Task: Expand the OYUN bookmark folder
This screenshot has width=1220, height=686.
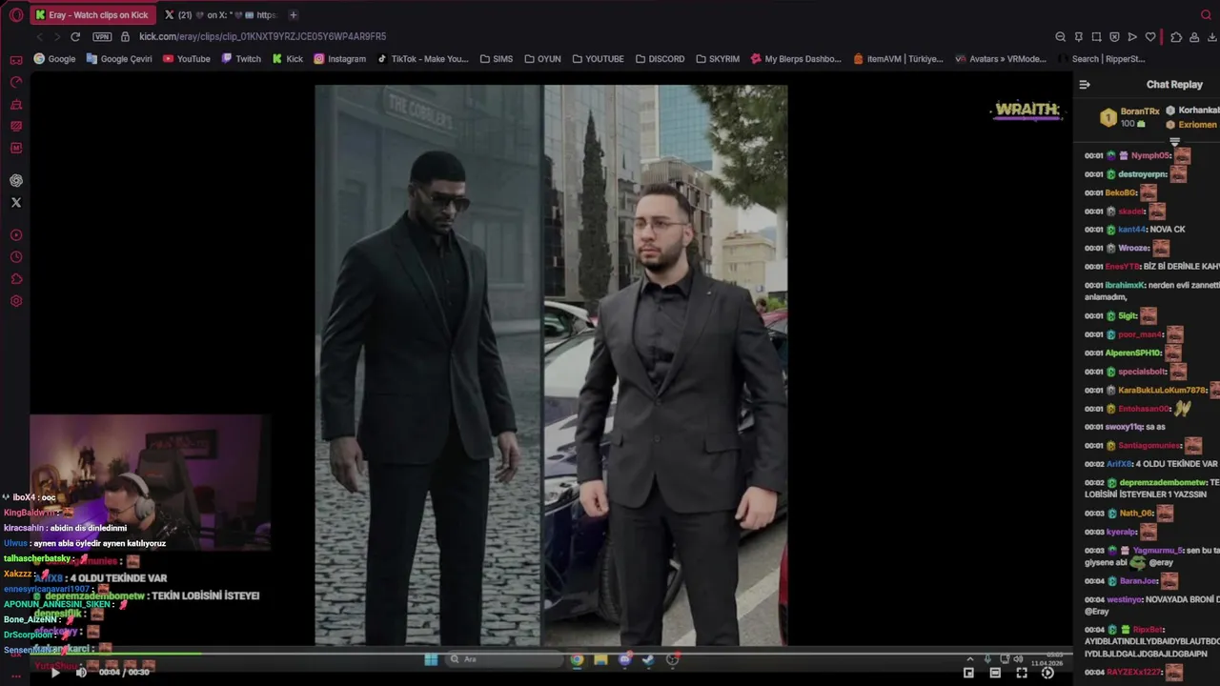Action: (x=542, y=58)
